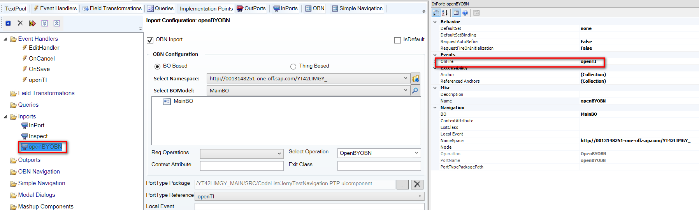Click the browse ellipsis button for PortType Package
This screenshot has width=699, height=210.
pyautogui.click(x=402, y=184)
